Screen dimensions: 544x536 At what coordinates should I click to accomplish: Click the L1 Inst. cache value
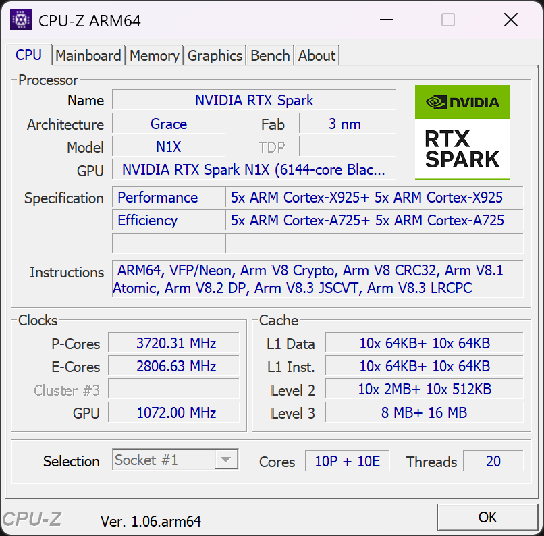(x=425, y=366)
